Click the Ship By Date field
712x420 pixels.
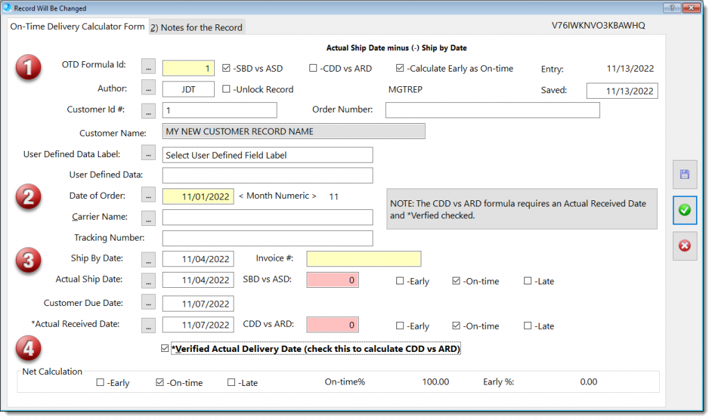point(198,259)
